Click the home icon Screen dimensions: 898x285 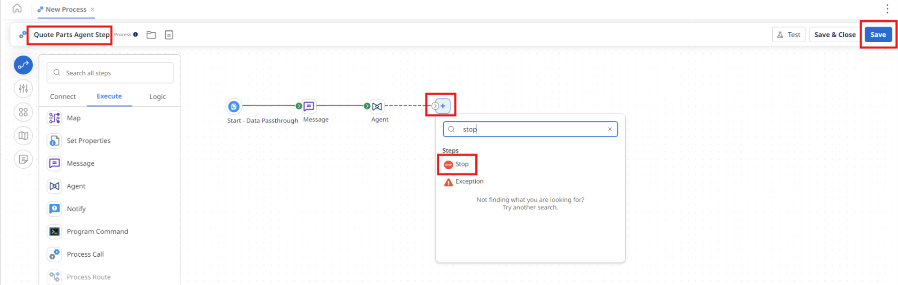(x=17, y=9)
